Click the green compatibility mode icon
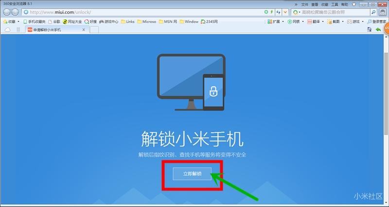Image resolution: width=389 pixels, height=207 pixels. 266,12
